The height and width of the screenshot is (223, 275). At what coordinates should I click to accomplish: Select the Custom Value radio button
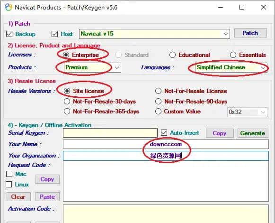(x=158, y=111)
